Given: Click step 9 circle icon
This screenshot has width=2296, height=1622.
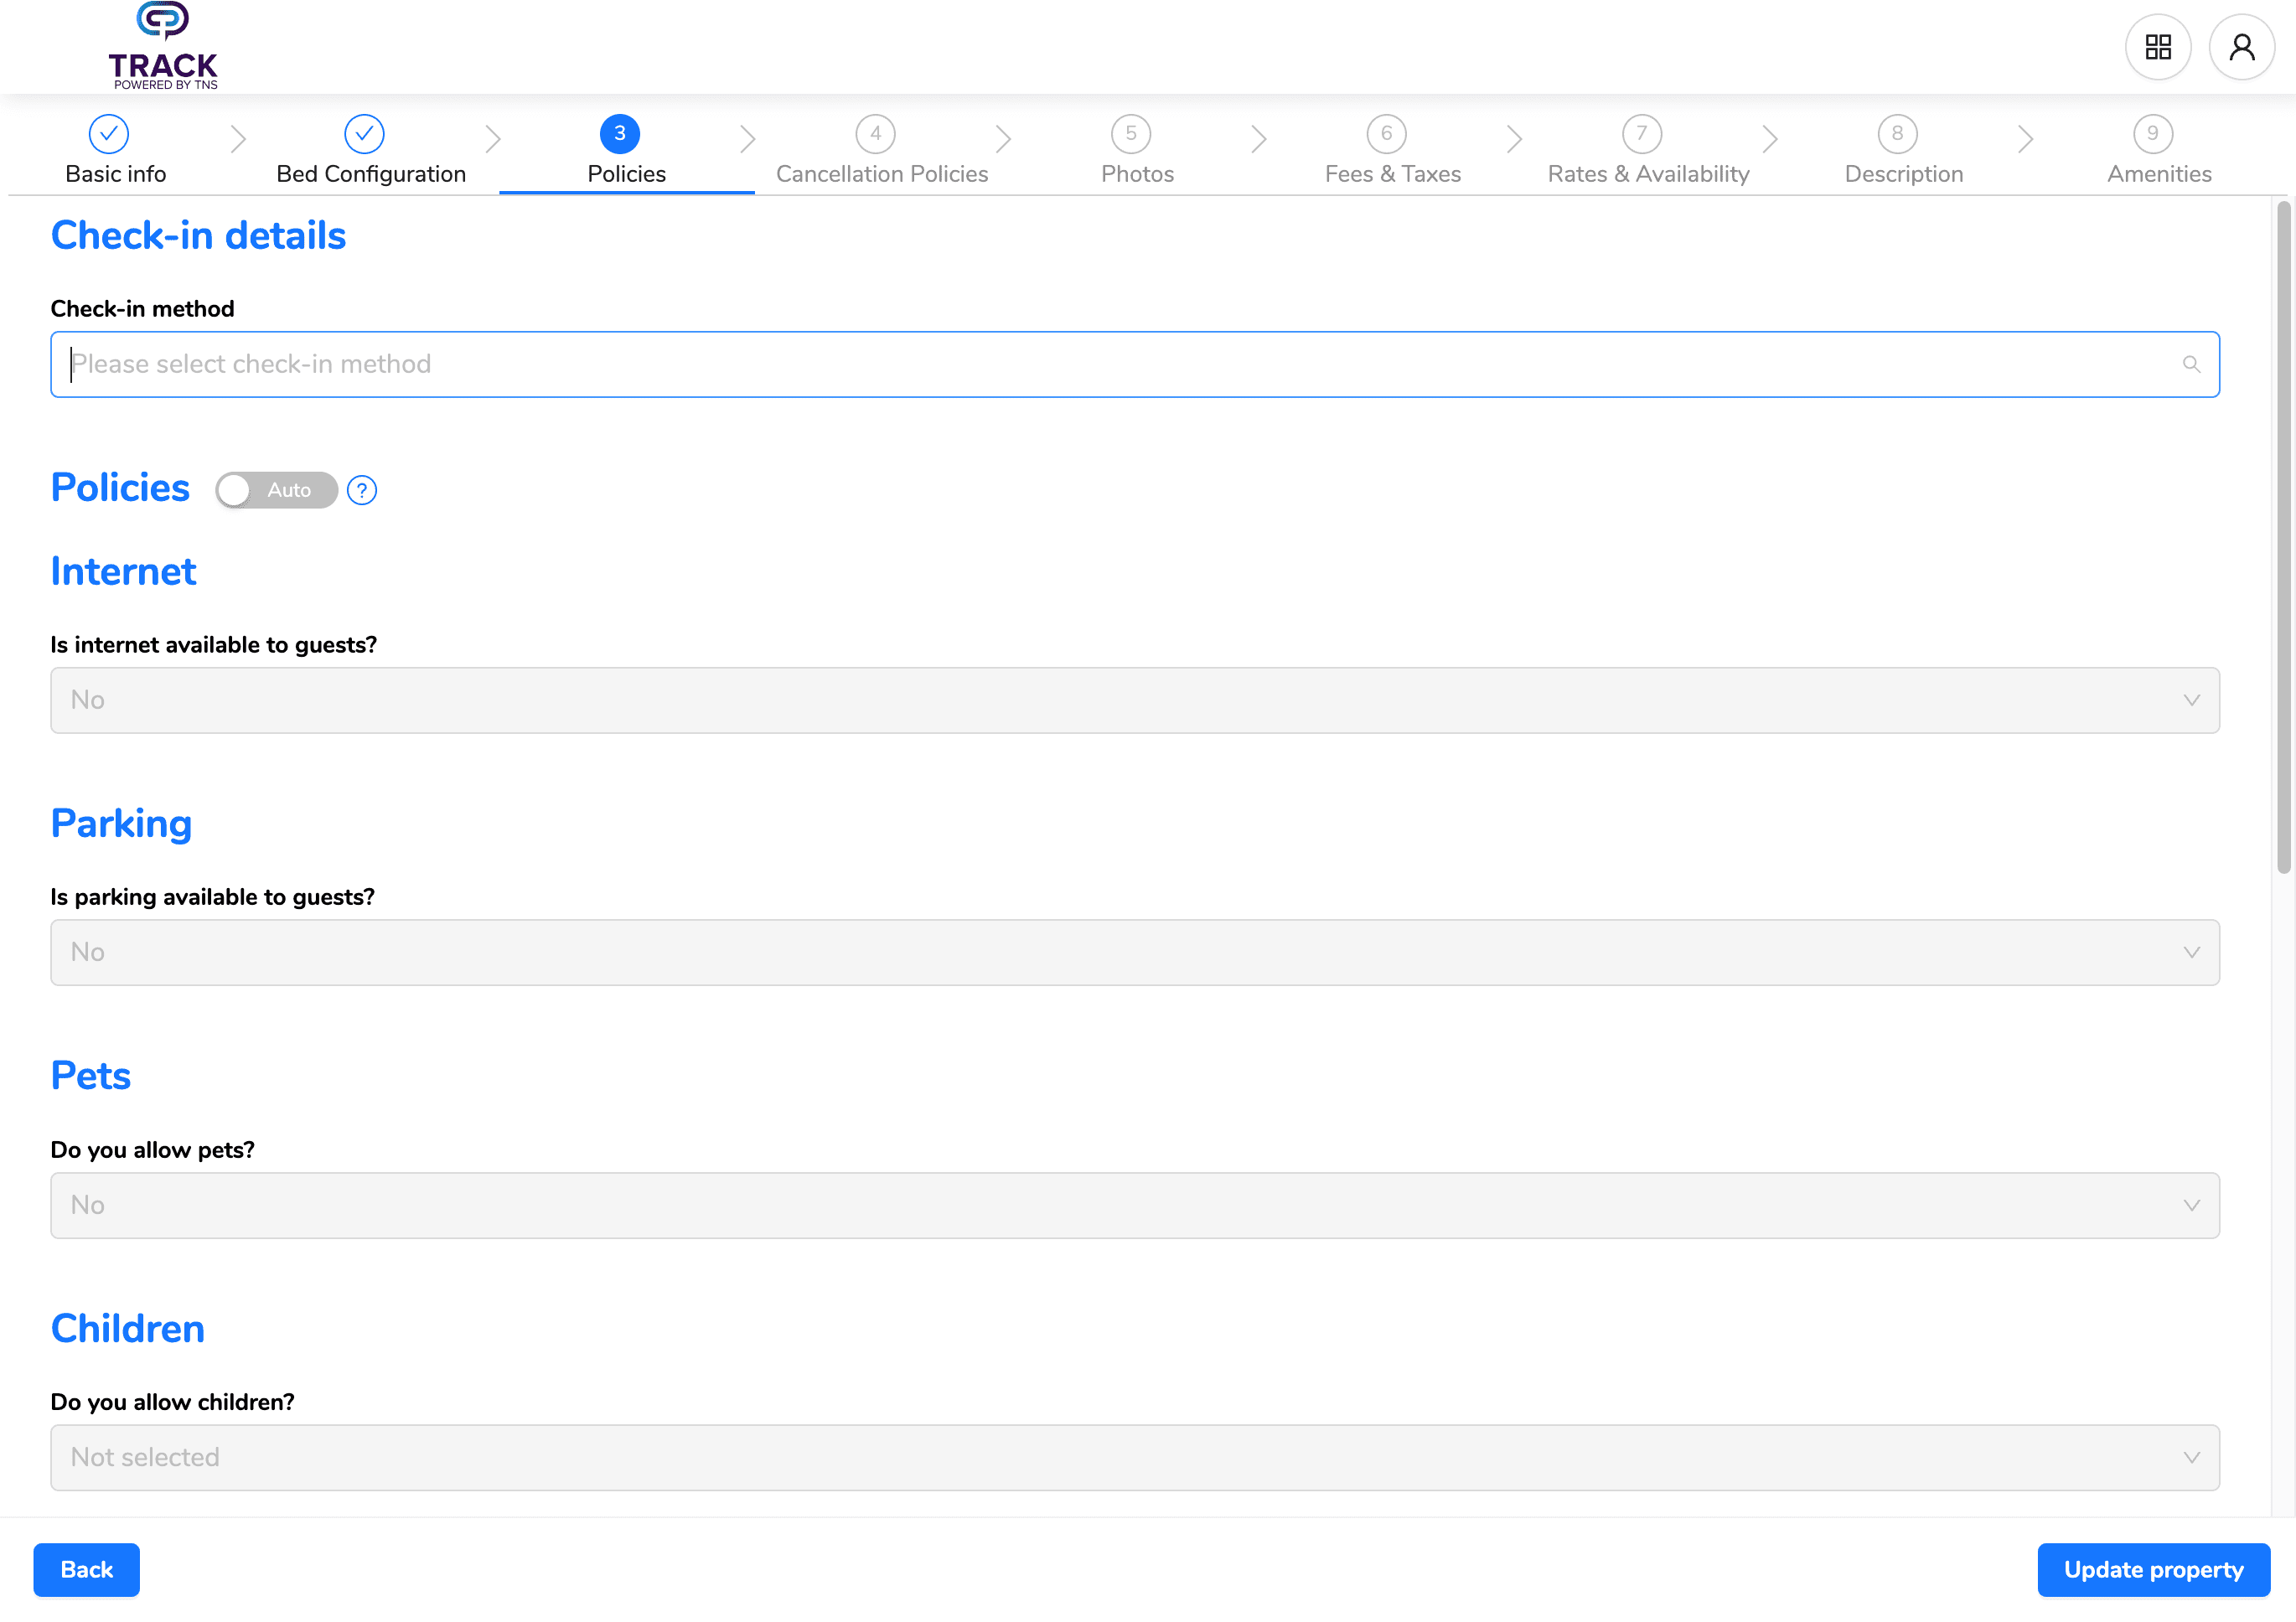Looking at the screenshot, I should coord(2153,133).
